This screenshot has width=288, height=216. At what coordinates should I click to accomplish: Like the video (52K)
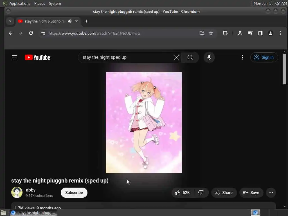pyautogui.click(x=183, y=193)
